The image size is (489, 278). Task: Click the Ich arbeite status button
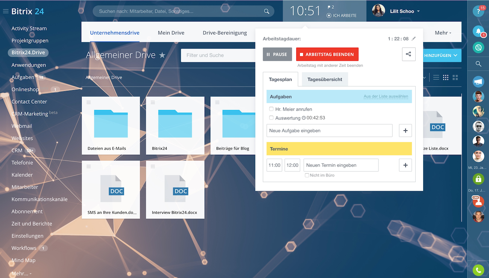(342, 16)
